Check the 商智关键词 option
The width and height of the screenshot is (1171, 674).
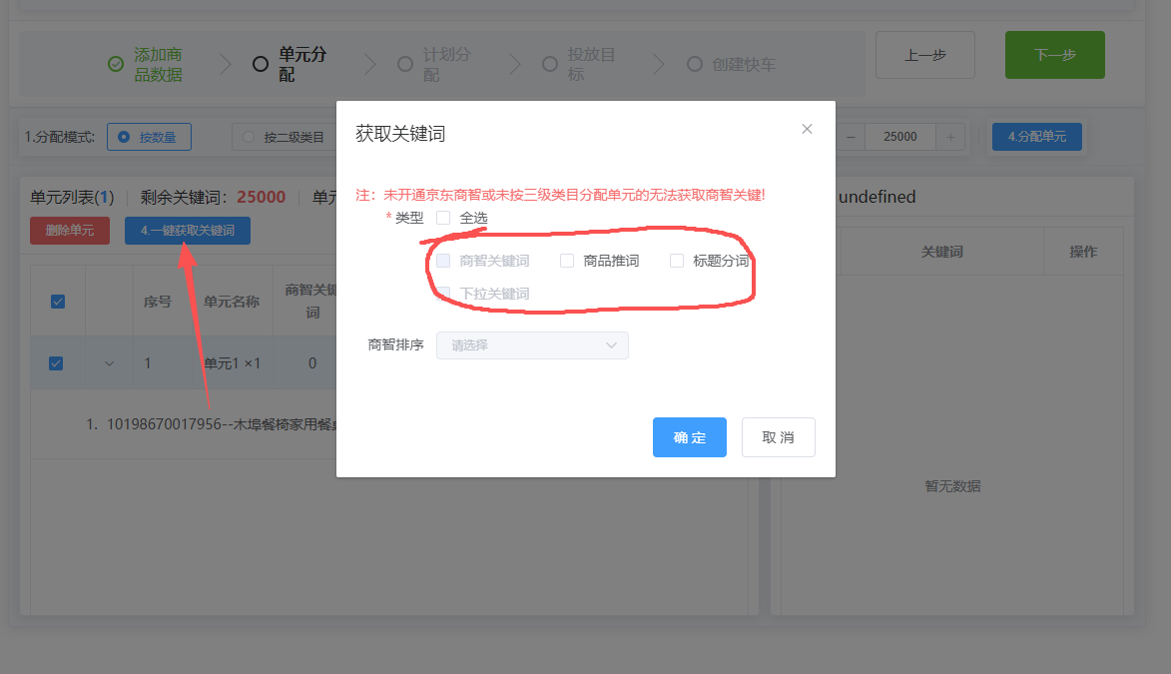pos(443,260)
